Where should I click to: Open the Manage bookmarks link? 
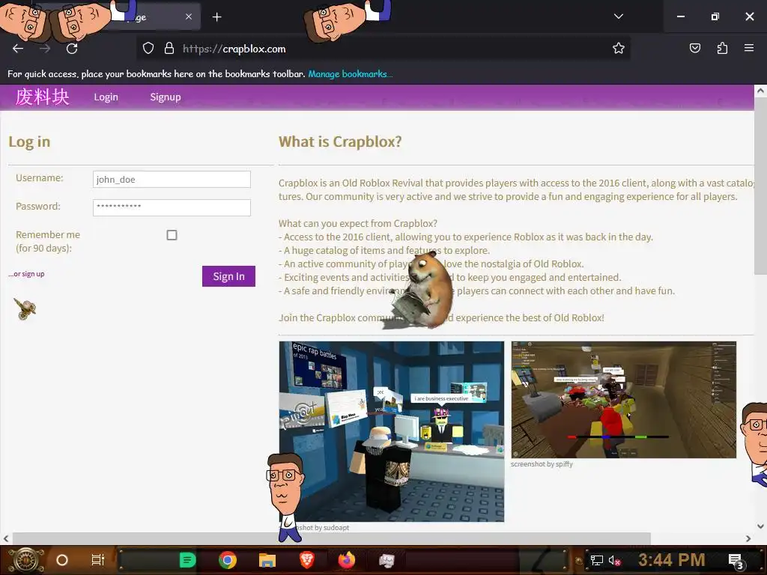(x=350, y=74)
